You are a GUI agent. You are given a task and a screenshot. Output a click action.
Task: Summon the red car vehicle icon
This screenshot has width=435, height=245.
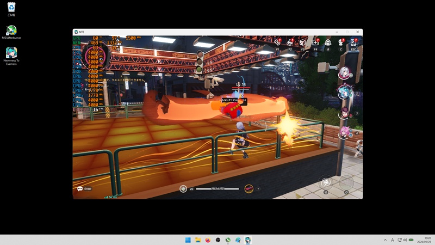tap(249, 189)
